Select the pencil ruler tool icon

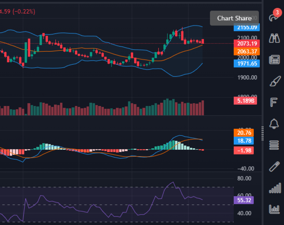[275, 166]
